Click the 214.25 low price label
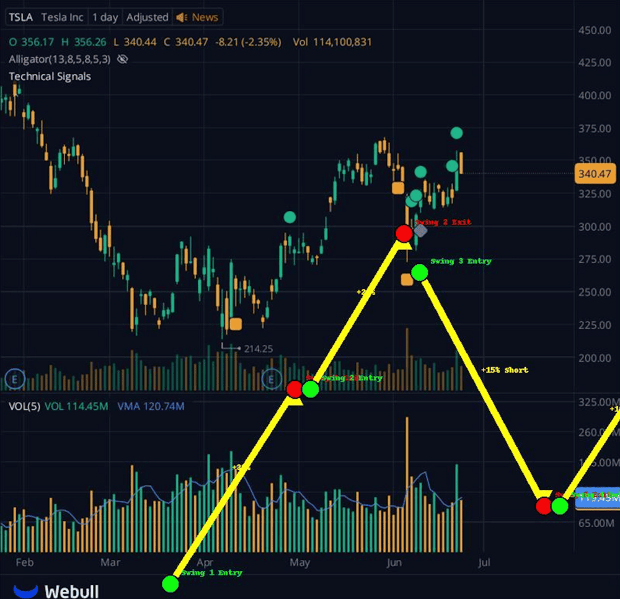The width and height of the screenshot is (620, 599). (258, 348)
